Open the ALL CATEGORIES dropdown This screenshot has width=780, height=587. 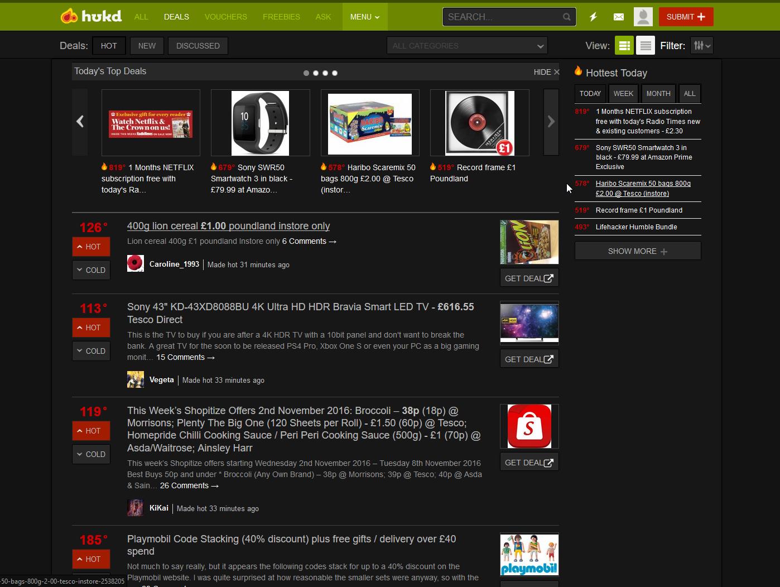coord(467,45)
